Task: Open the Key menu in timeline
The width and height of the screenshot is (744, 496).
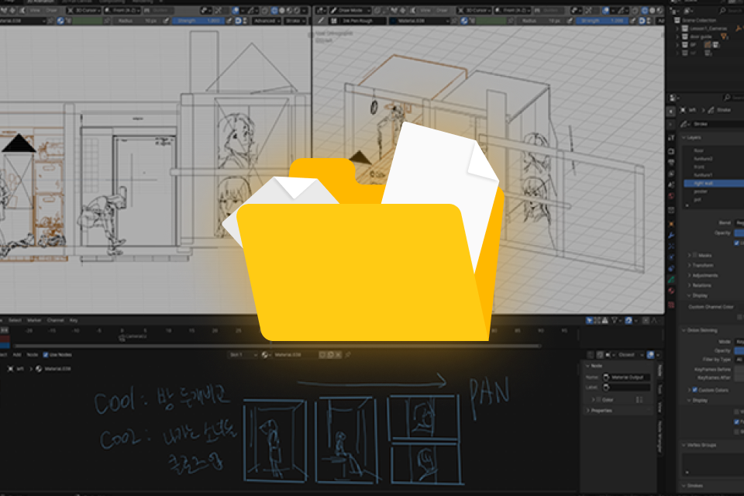Action: [x=74, y=320]
